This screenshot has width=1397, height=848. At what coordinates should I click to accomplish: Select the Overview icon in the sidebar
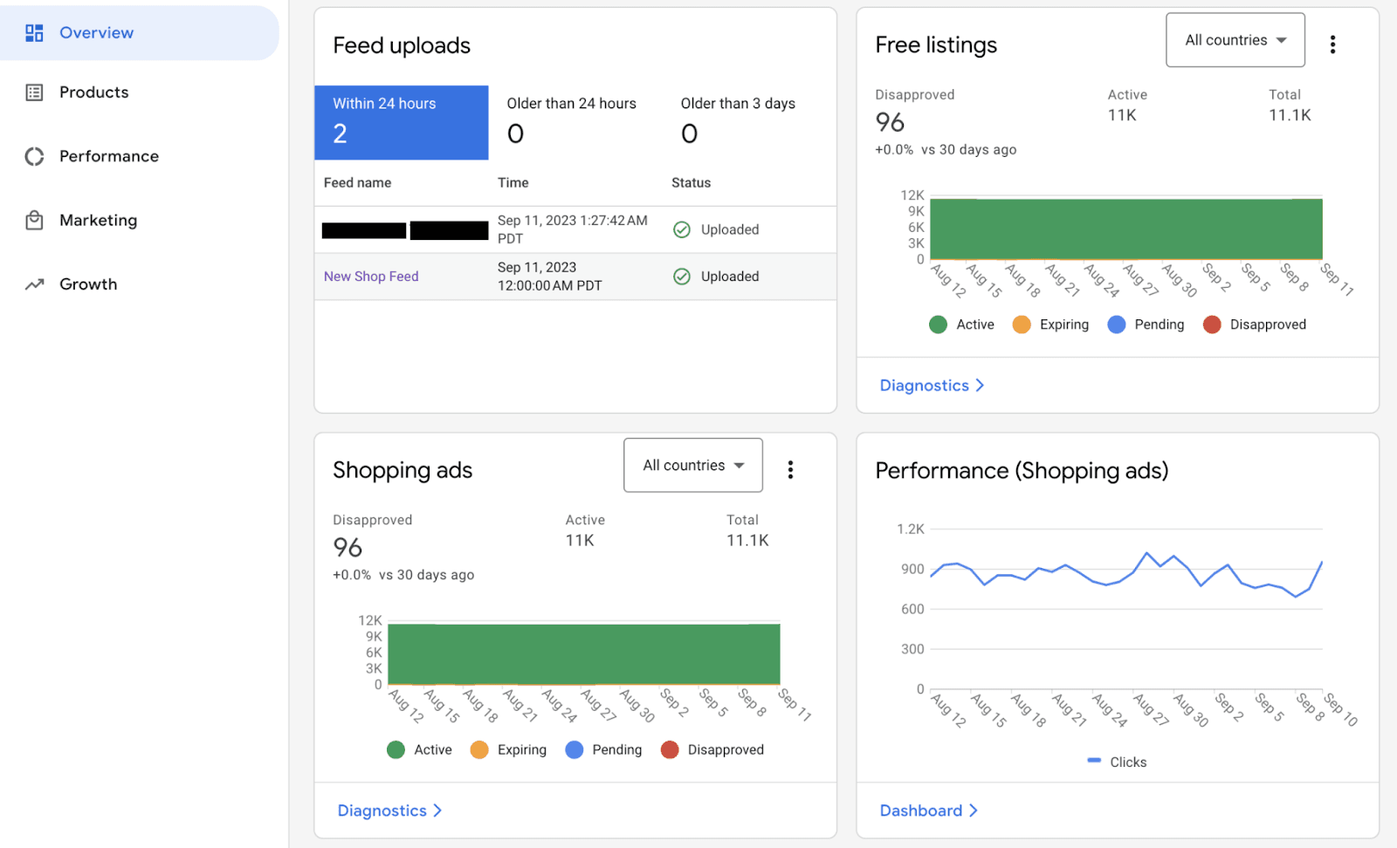pos(34,32)
